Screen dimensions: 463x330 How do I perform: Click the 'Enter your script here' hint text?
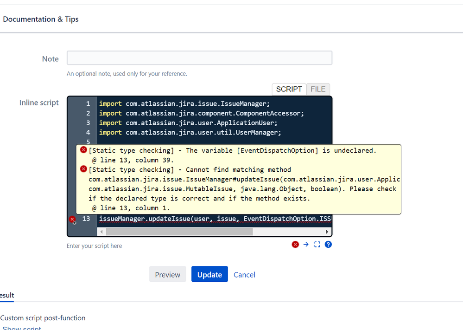(94, 246)
